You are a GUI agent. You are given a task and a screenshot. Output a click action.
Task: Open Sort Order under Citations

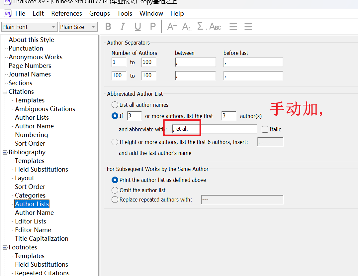tap(30, 144)
